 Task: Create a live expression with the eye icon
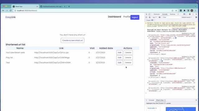pyautogui.click(x=160, y=17)
